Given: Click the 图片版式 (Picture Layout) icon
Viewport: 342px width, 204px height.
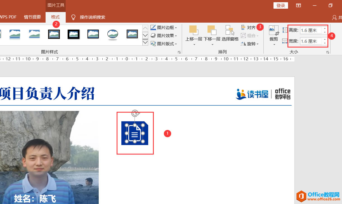Looking at the screenshot, I should pyautogui.click(x=153, y=44).
